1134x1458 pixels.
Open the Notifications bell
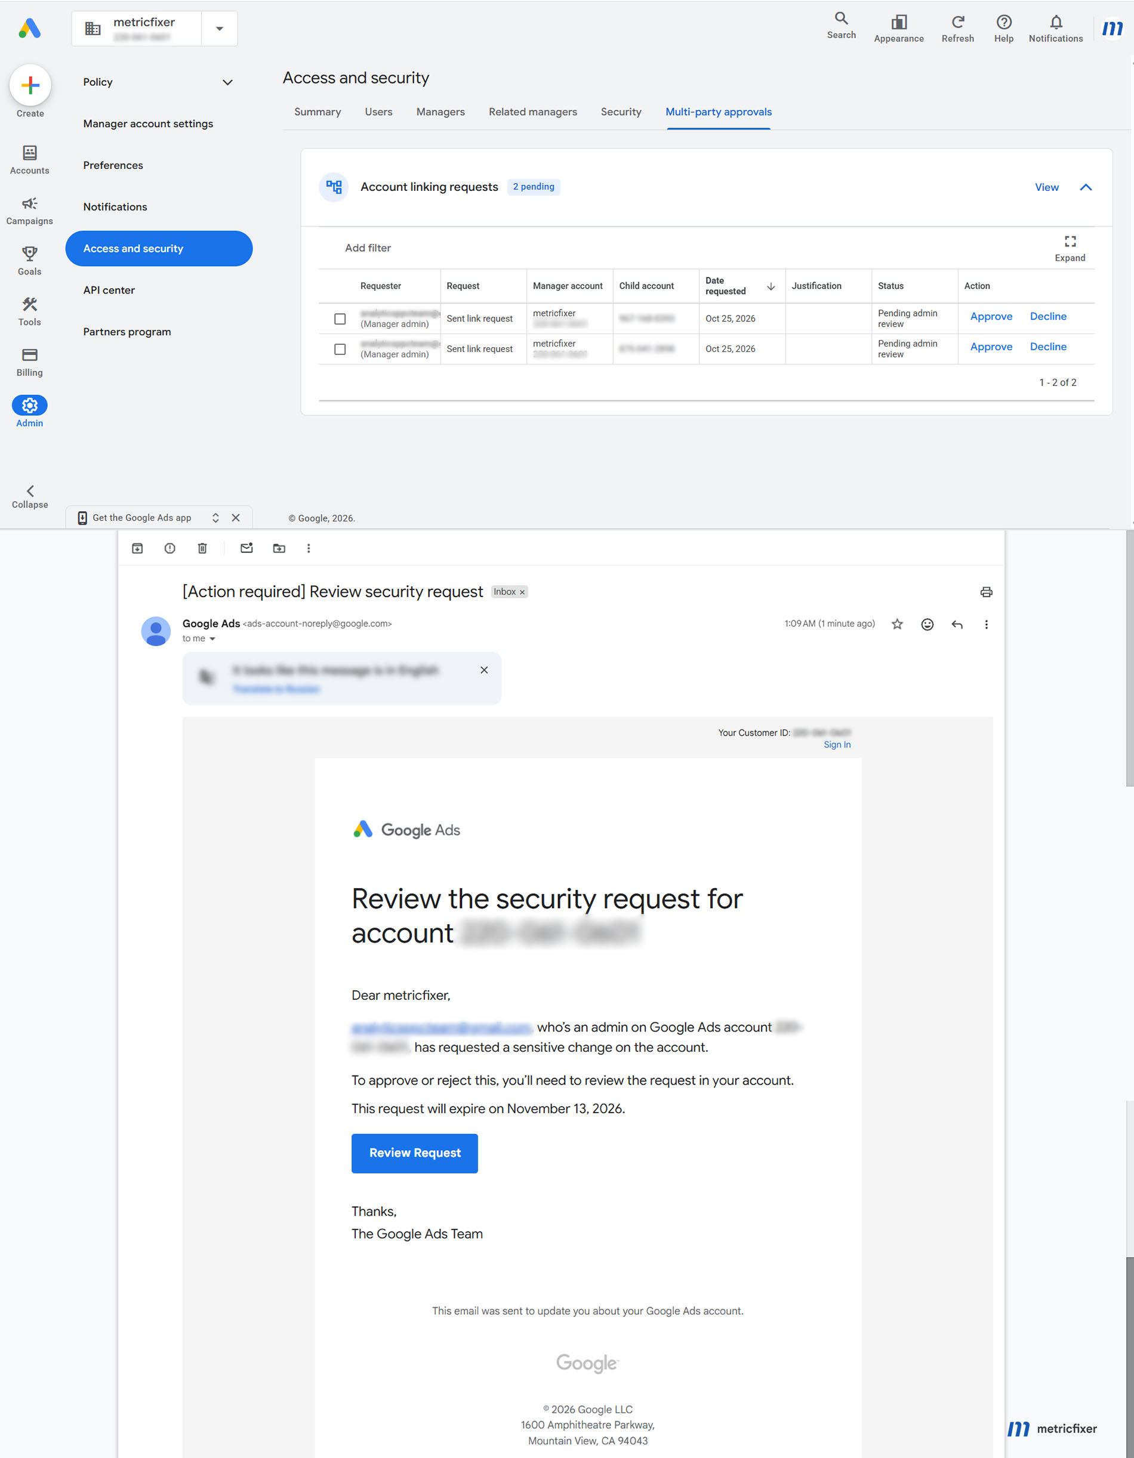pyautogui.click(x=1055, y=22)
